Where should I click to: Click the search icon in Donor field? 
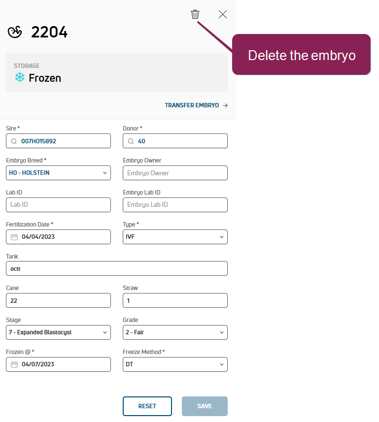click(x=131, y=141)
